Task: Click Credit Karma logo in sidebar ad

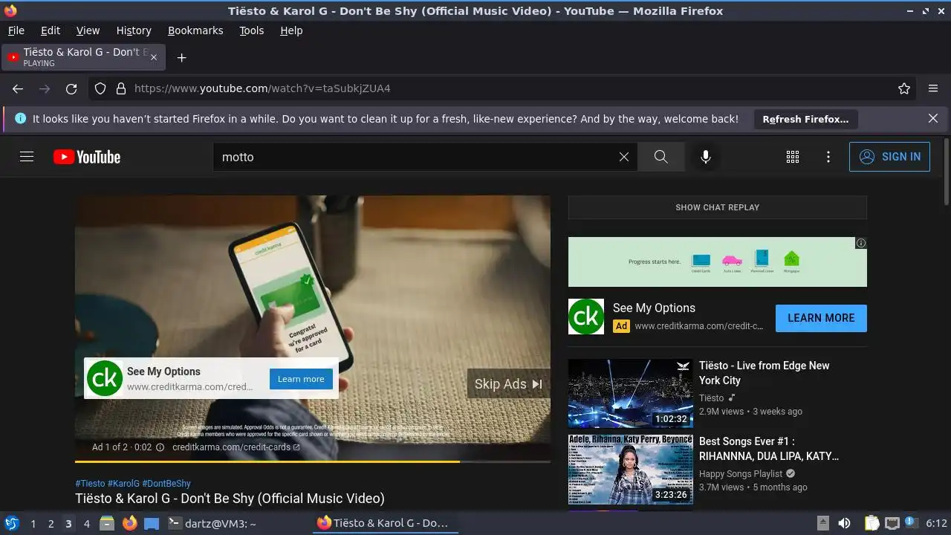Action: tap(586, 317)
